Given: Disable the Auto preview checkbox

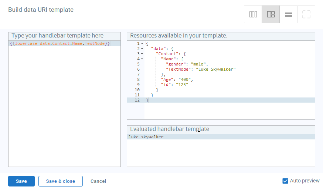Looking at the screenshot, I should [x=285, y=181].
